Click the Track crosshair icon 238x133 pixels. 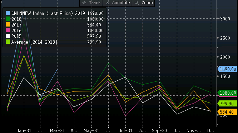coord(84,3)
